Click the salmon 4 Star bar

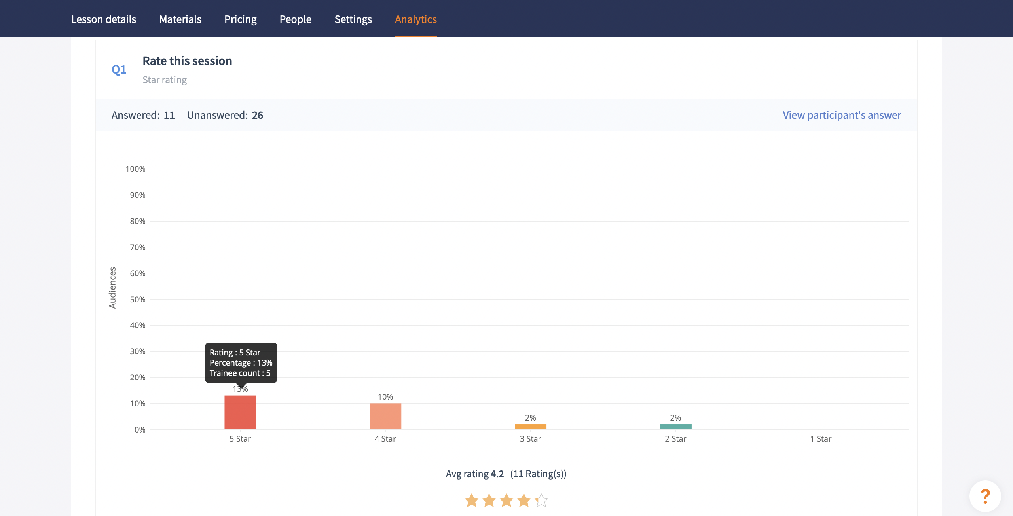coord(385,416)
